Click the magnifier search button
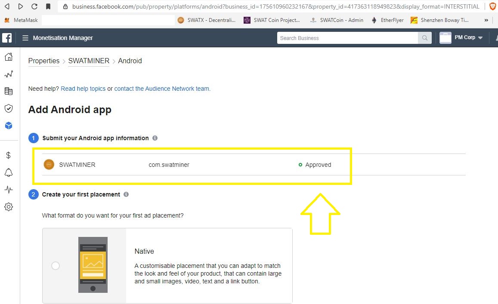 pyautogui.click(x=425, y=38)
